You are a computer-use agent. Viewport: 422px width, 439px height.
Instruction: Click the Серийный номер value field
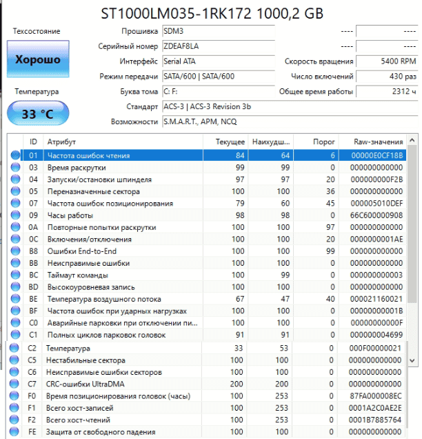tap(217, 46)
